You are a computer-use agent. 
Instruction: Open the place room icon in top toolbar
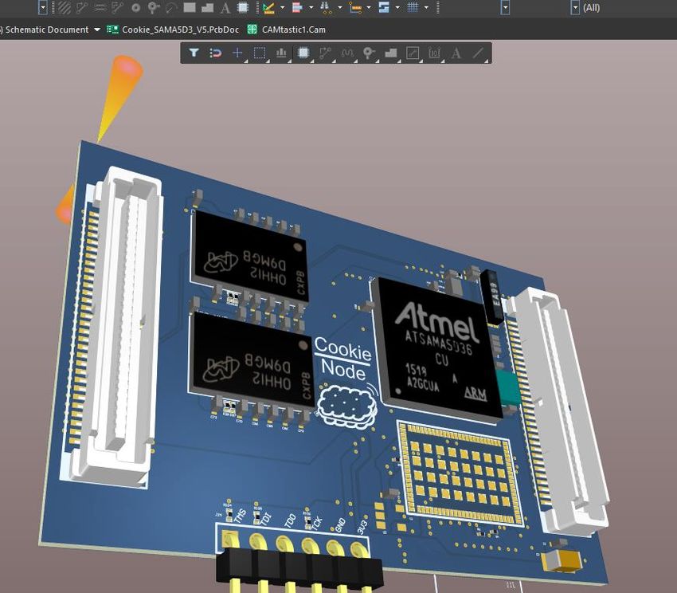coord(384,7)
